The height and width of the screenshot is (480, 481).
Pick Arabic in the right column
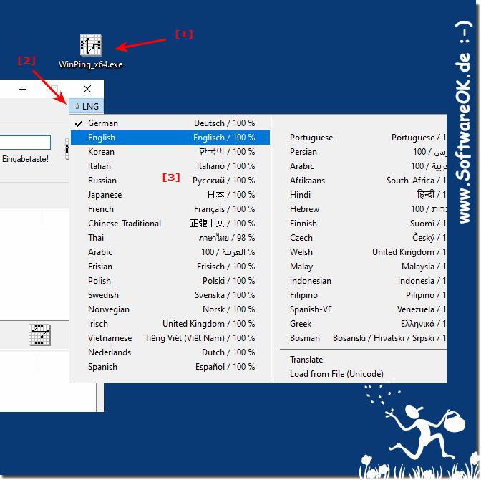tap(359, 166)
